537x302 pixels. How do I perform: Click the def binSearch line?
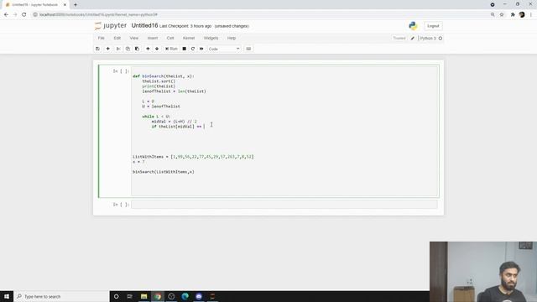click(164, 76)
